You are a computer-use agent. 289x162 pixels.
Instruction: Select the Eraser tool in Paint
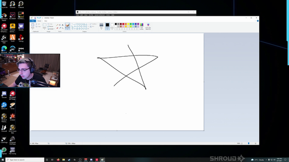click(57, 28)
